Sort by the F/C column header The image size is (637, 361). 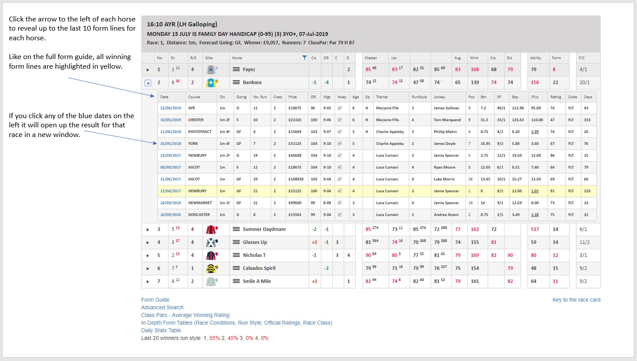(x=582, y=58)
